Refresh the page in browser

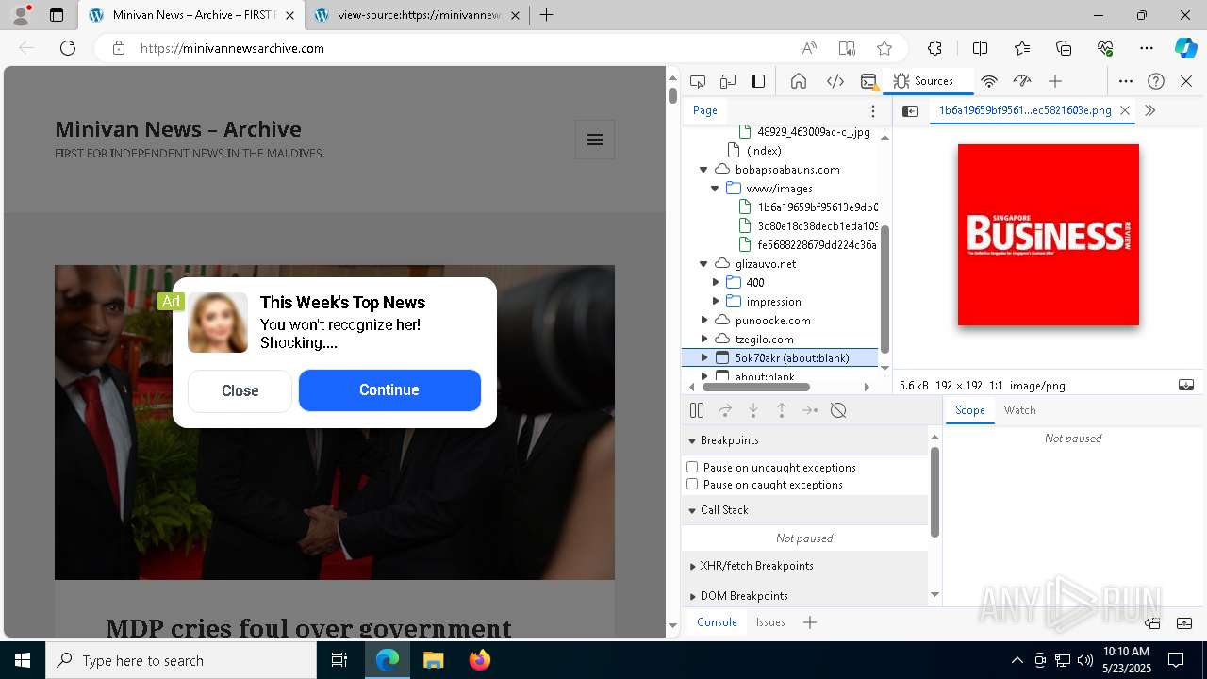pos(68,48)
